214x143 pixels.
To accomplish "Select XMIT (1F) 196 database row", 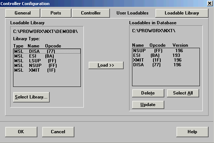I will [166, 60].
